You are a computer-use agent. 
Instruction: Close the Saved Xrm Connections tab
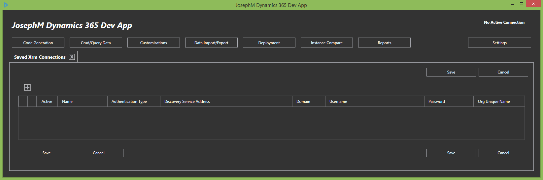[72, 57]
